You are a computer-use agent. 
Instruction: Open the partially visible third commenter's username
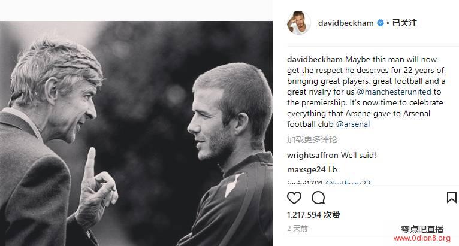point(305,183)
